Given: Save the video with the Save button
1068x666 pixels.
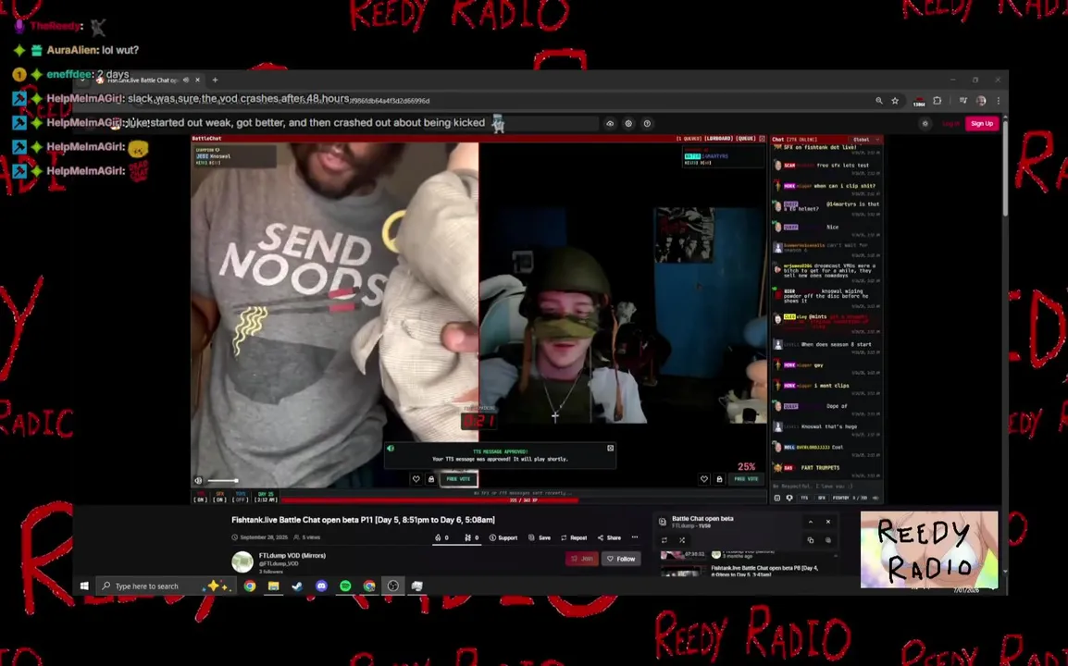Looking at the screenshot, I should 540,537.
